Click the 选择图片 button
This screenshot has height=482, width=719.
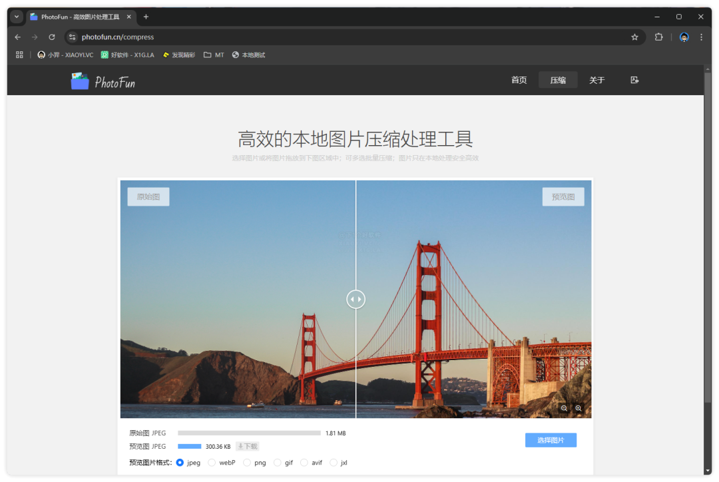[x=551, y=440]
